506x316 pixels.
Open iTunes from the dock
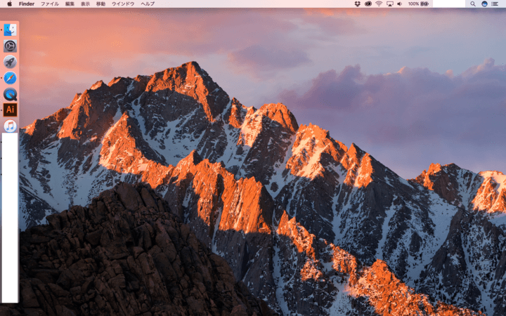point(10,126)
